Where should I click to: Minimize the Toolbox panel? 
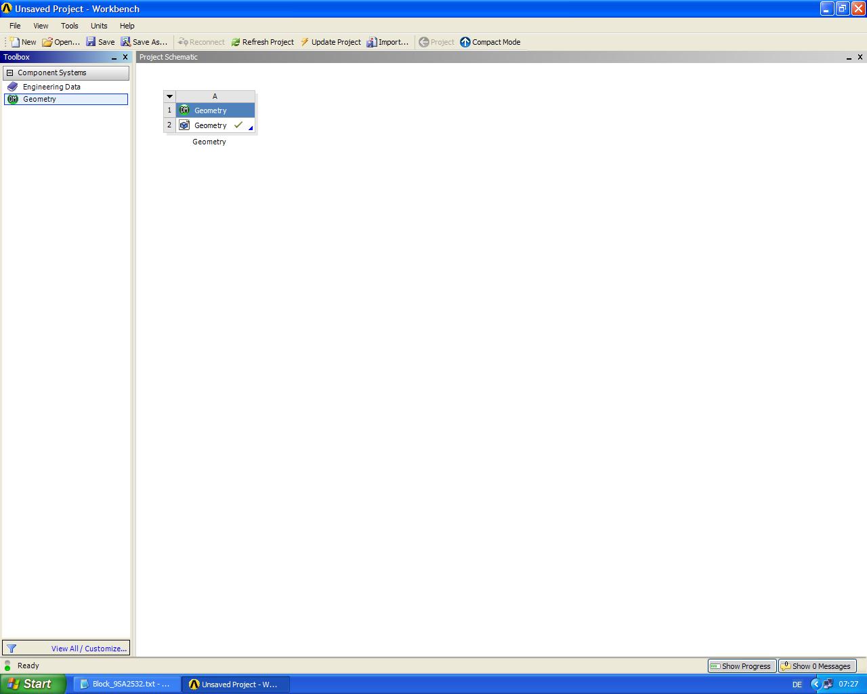click(114, 58)
